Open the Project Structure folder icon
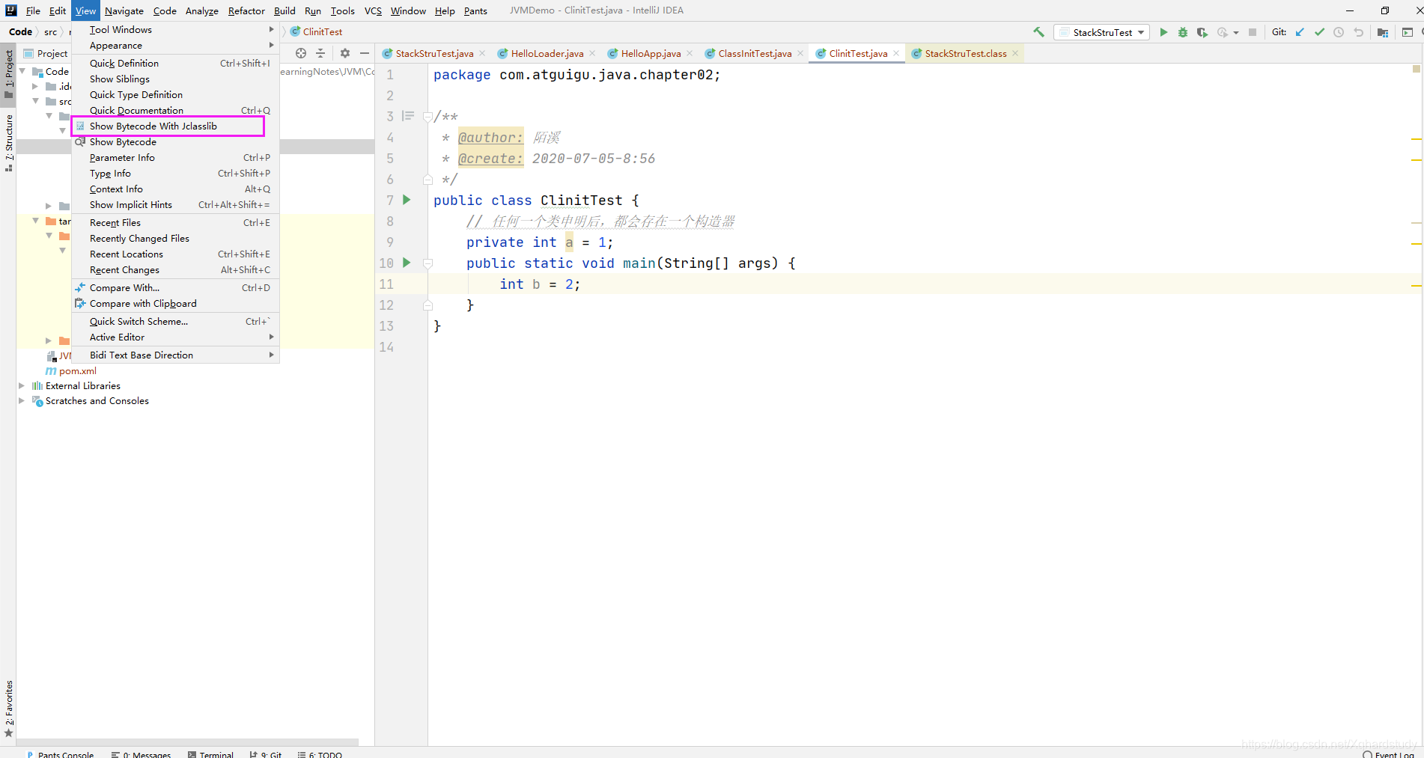Viewport: 1424px width, 758px height. pyautogui.click(x=1383, y=32)
